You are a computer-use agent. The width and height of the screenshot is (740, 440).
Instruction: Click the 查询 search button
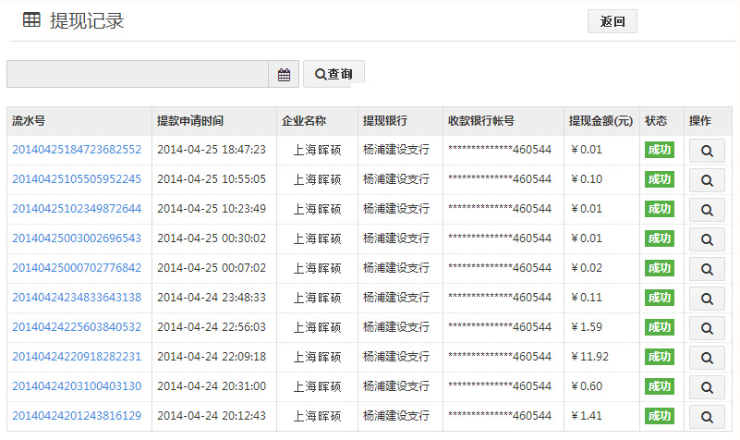click(x=334, y=74)
